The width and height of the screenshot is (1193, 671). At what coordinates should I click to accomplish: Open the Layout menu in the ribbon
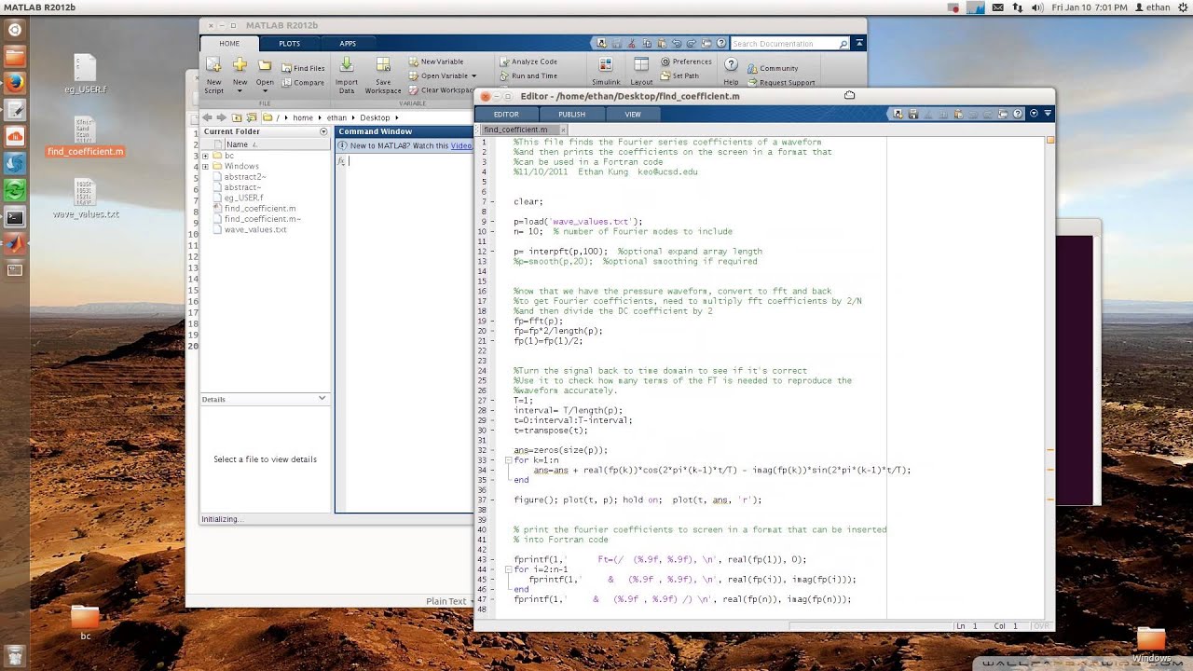[641, 73]
